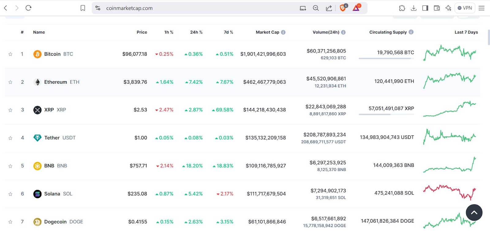Toggle the Solana watchlist star

pos(10,194)
